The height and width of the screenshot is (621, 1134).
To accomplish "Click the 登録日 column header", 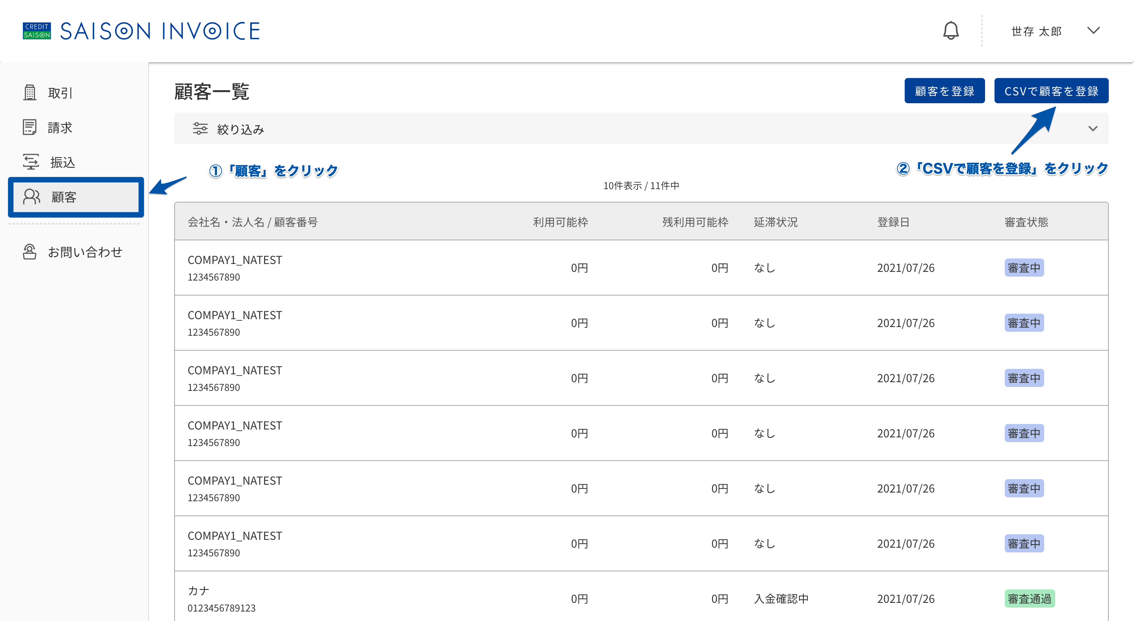I will pos(893,222).
